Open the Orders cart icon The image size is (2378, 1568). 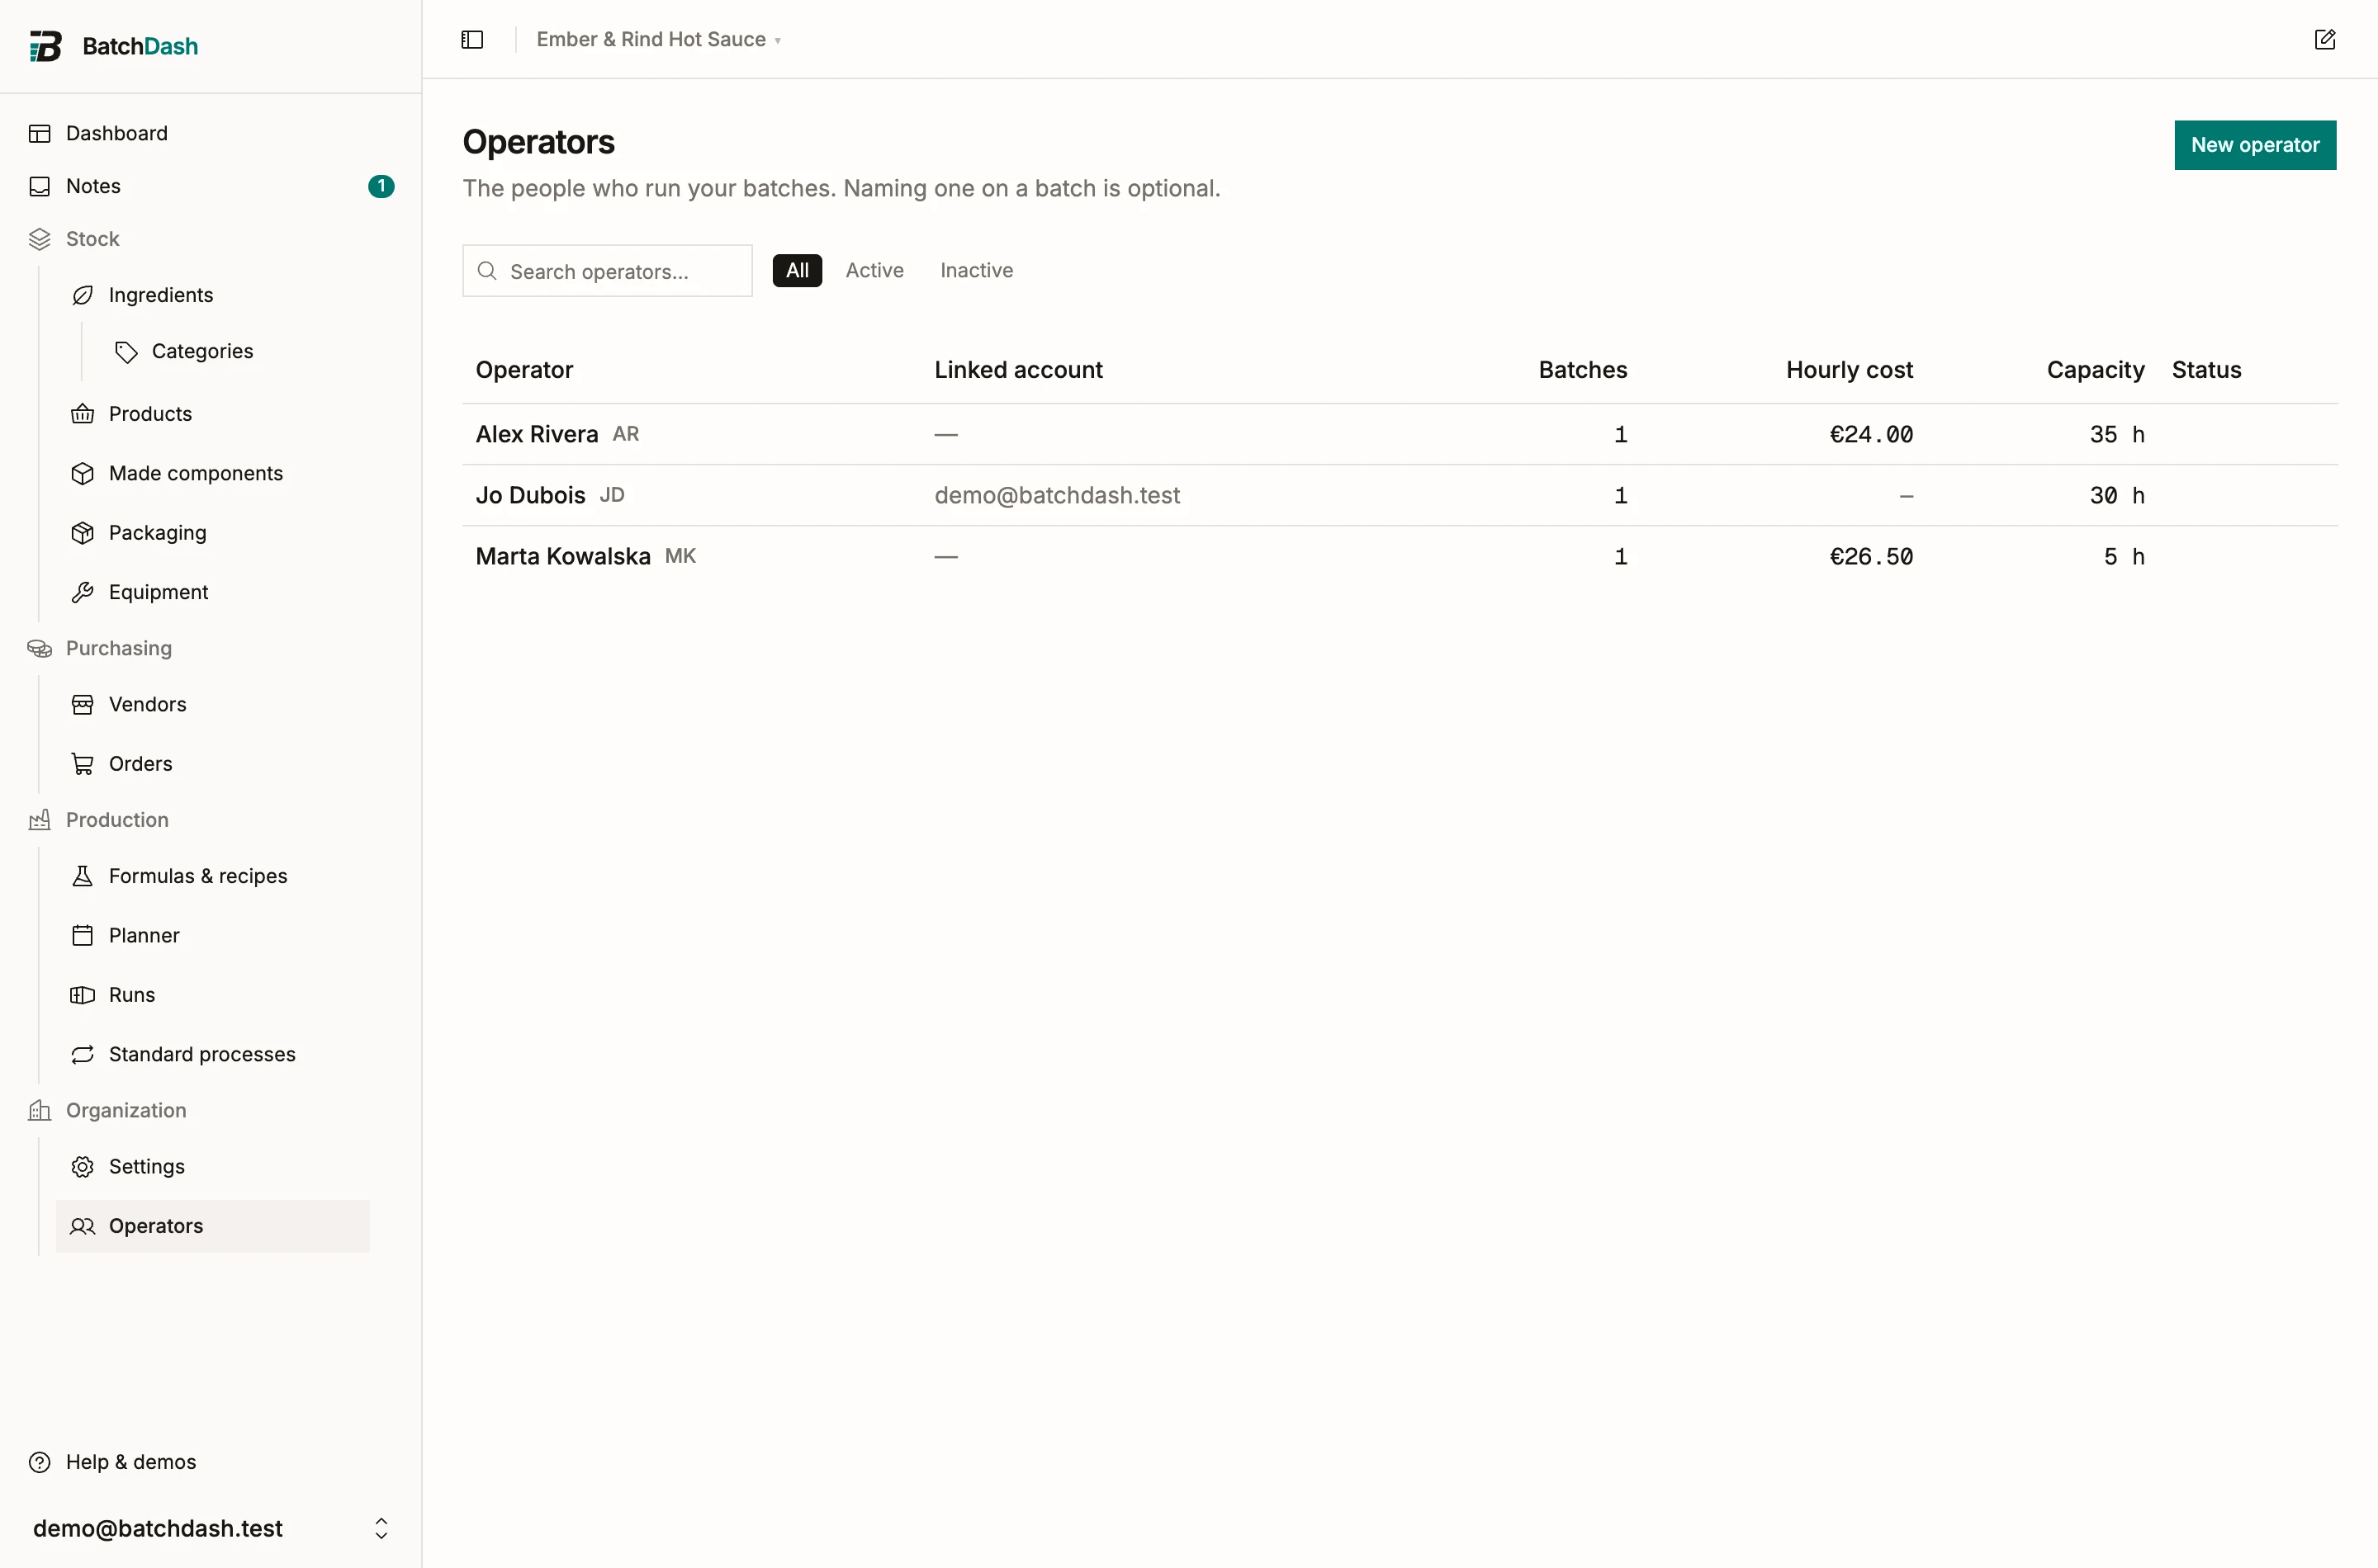[83, 764]
